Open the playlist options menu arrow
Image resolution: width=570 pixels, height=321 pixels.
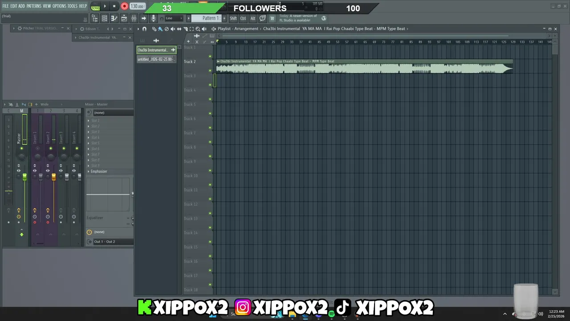pyautogui.click(x=138, y=29)
